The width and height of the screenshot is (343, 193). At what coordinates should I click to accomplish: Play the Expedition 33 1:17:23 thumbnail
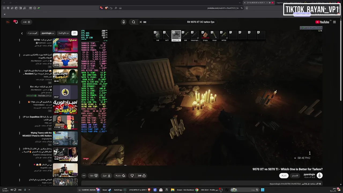coord(65,123)
